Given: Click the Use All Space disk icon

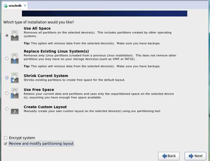Looking at the screenshot, I should (x=15, y=36).
